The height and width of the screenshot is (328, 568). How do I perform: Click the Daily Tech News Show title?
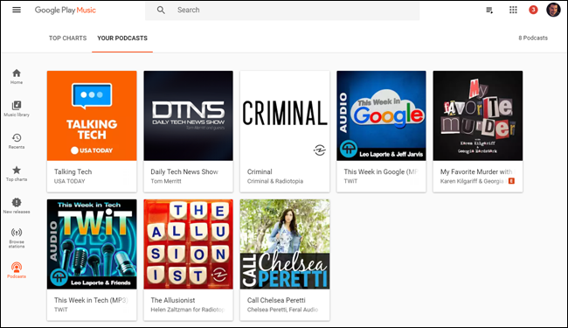[x=184, y=171]
